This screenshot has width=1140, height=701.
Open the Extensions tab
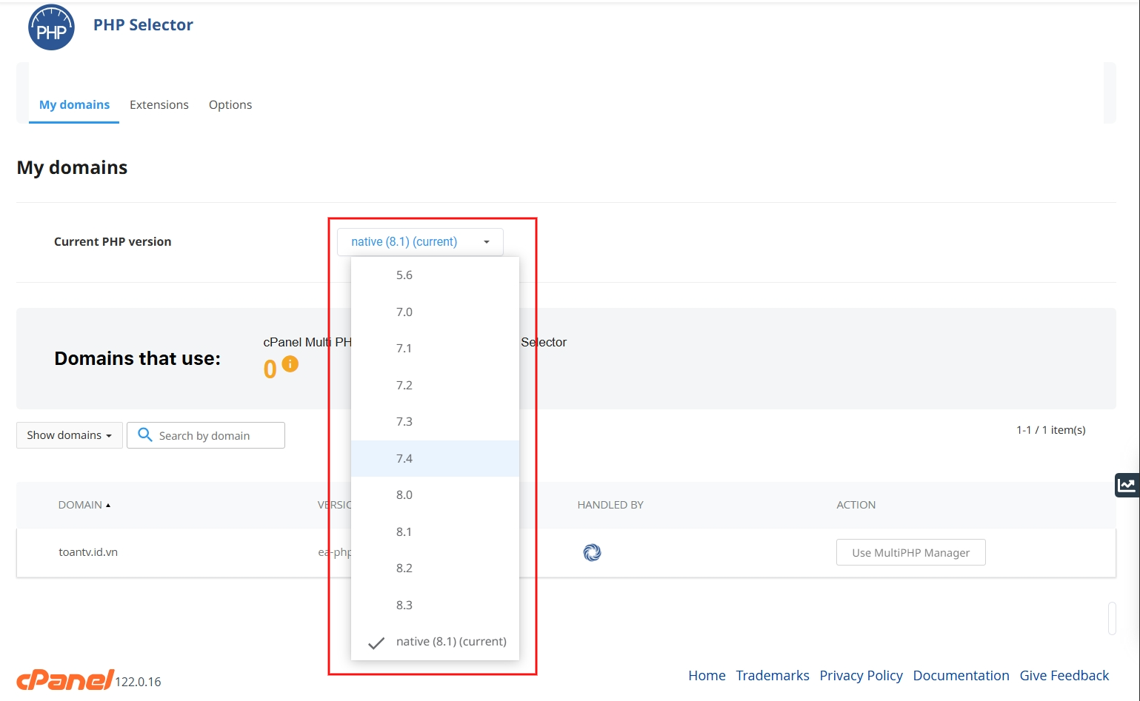coord(159,104)
